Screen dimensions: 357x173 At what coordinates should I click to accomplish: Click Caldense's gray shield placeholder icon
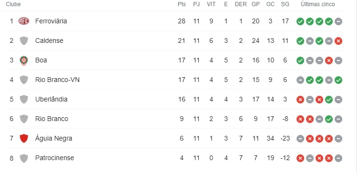click(24, 41)
